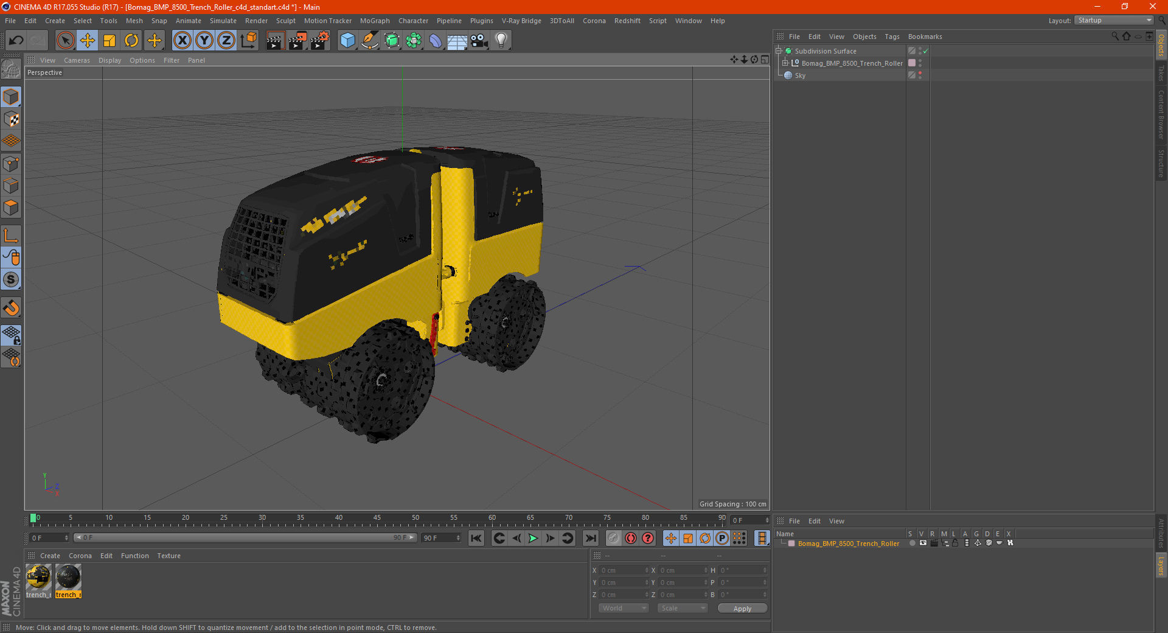The height and width of the screenshot is (633, 1168).
Task: Open material manager Create menu
Action: pos(50,556)
